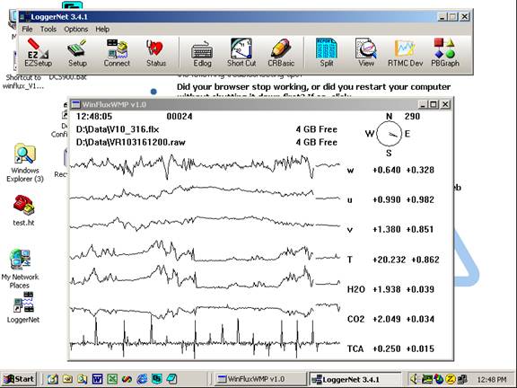The image size is (517, 388).
Task: Open the File menu in LoggerNet
Action: pyautogui.click(x=27, y=29)
